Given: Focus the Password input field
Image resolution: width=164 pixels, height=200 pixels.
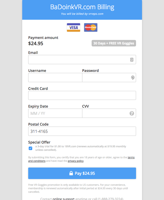Looking at the screenshot, I should click(109, 78).
